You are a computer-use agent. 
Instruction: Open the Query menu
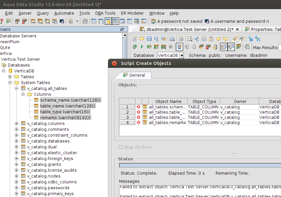click(43, 13)
